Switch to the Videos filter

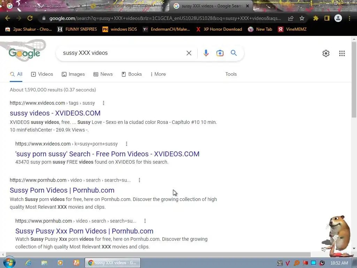42,74
